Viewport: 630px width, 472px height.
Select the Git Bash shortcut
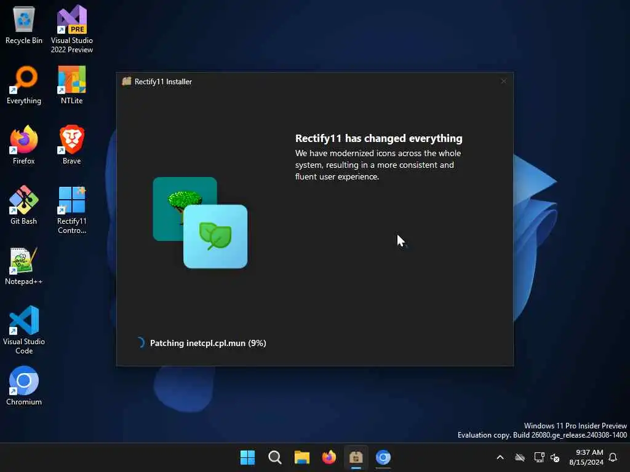point(24,205)
